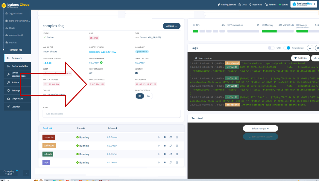Open logs view for the mqtt service
Image resolution: width=319 pixels, height=181 pixels.
[x=177, y=162]
